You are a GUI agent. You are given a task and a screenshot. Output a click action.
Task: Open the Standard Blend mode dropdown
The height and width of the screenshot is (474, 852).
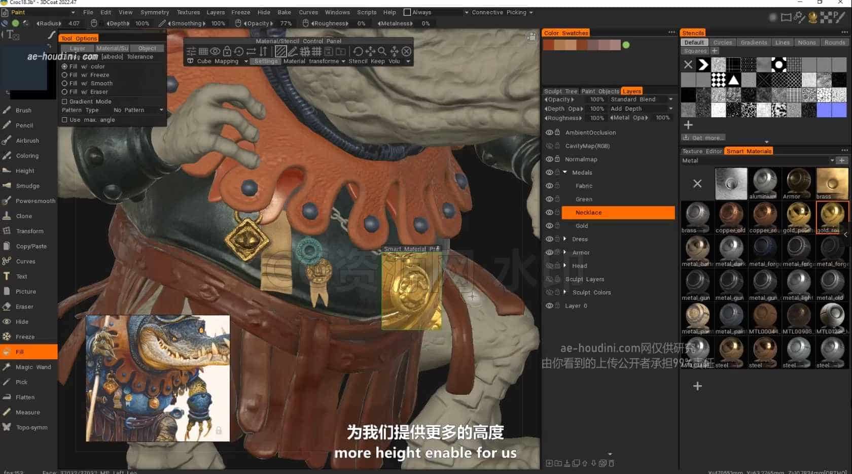641,99
